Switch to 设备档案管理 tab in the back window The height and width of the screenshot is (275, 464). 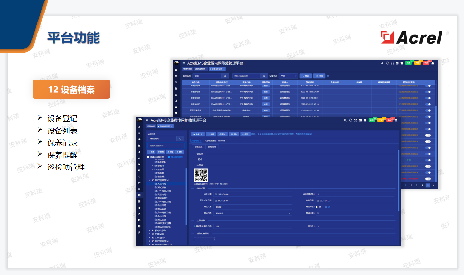[x=200, y=69]
